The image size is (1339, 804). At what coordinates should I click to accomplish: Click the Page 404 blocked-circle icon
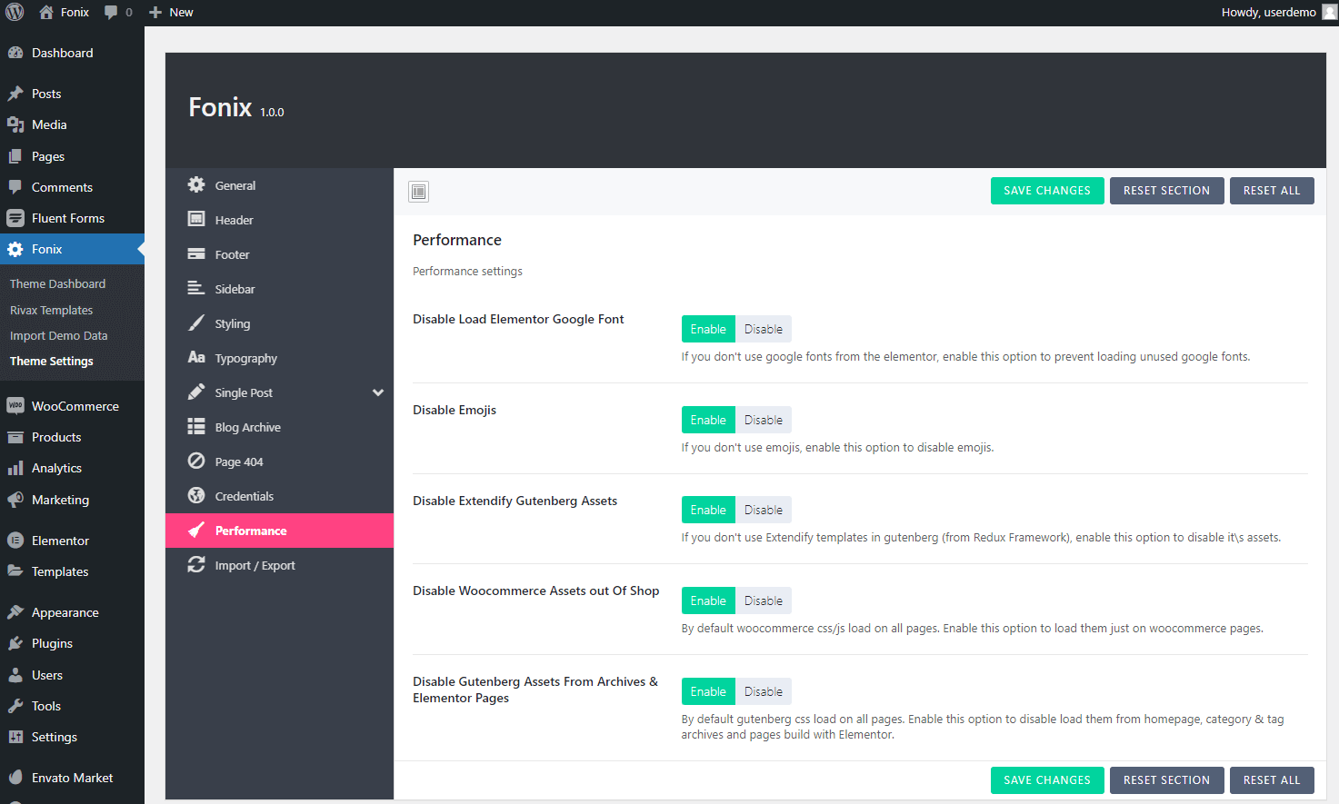pos(196,462)
